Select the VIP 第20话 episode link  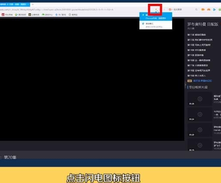point(202,81)
